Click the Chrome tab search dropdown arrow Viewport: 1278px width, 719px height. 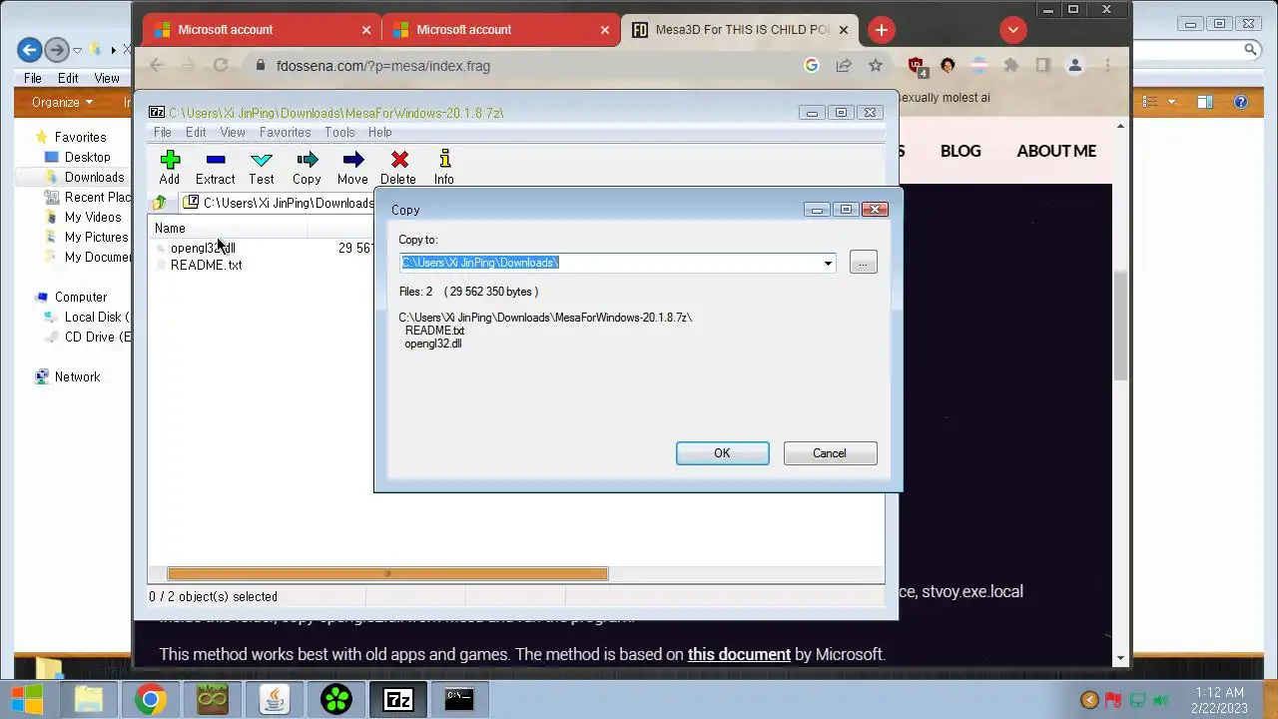pos(1013,30)
